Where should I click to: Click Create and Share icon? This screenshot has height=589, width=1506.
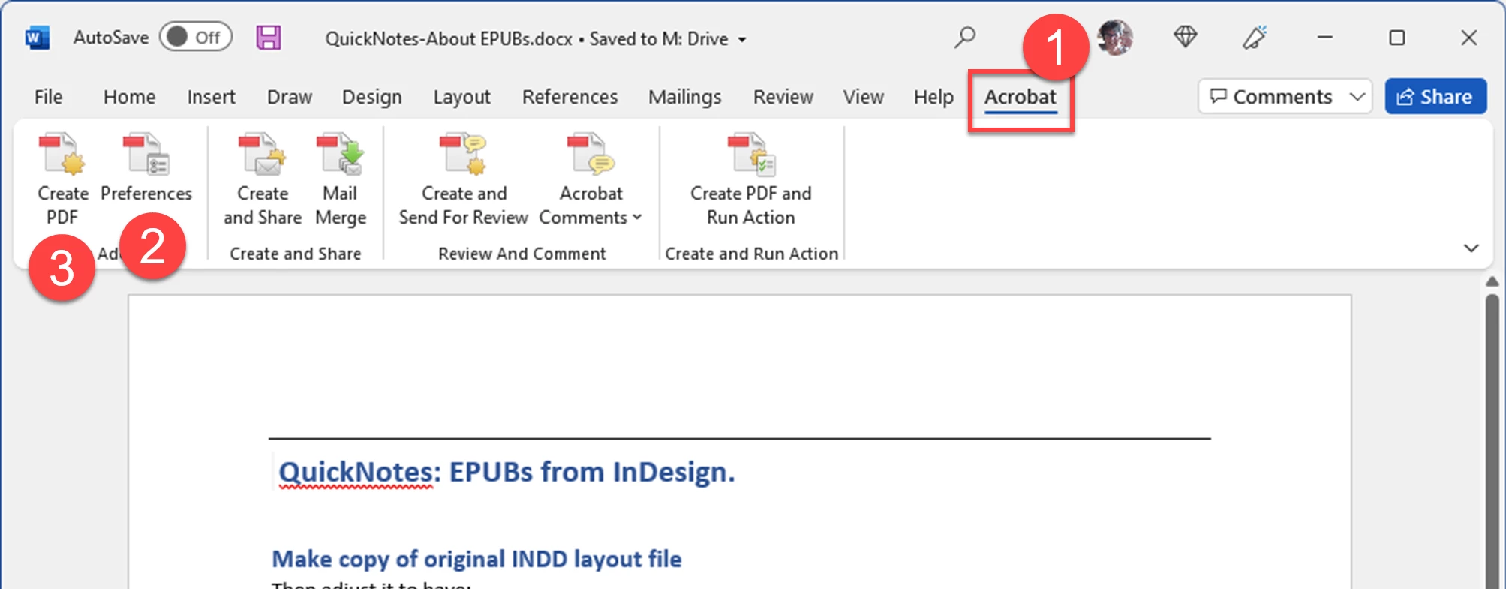coord(263,180)
